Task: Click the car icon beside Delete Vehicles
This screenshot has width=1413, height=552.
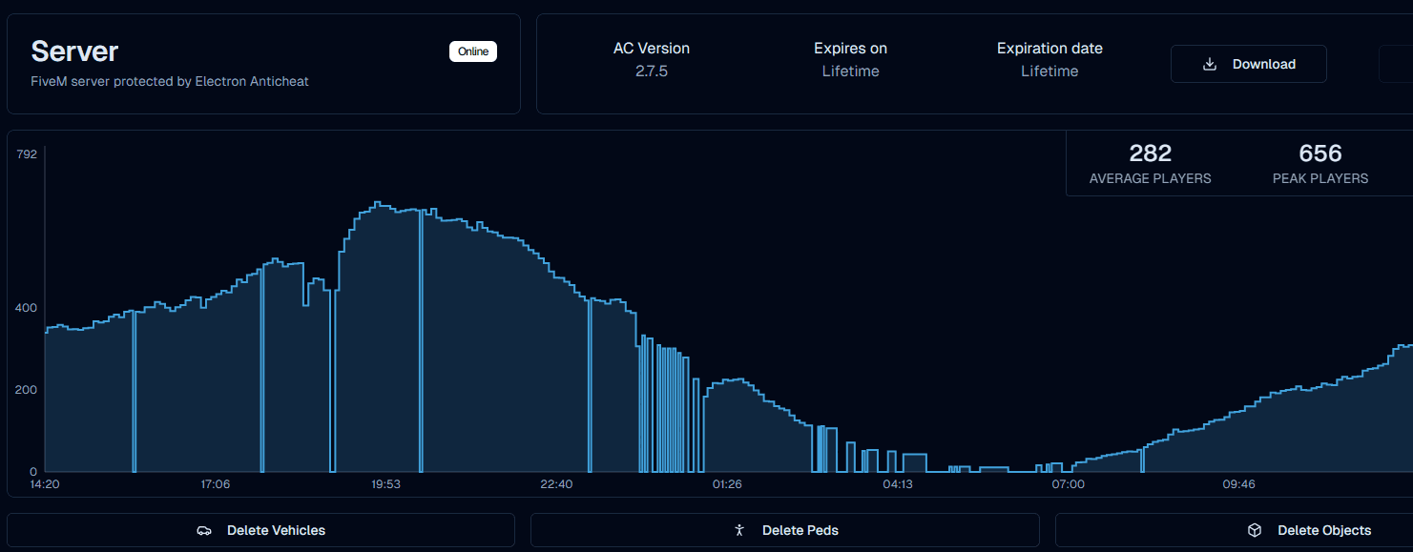Action: coord(204,530)
